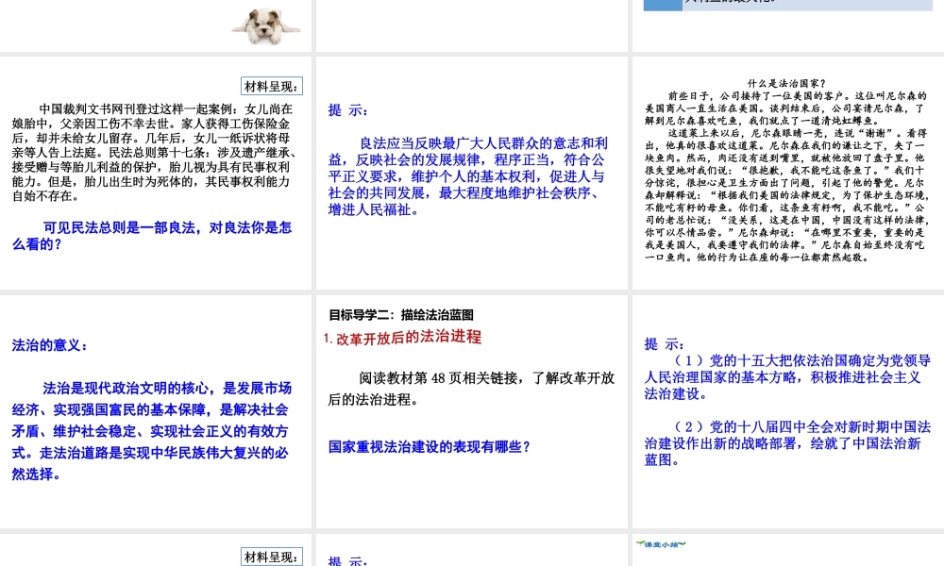Click the paragraph about 党的十五大 依法治国
944x566 pixels.
click(x=786, y=376)
